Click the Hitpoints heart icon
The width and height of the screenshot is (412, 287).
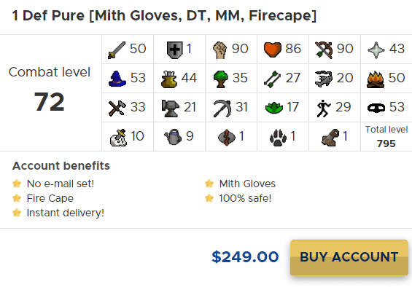coord(273,50)
